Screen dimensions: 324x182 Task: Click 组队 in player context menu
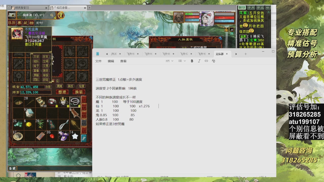point(36,61)
